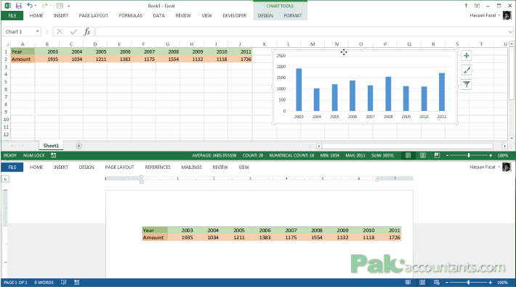Click the Ribbon Display Options icon
The image size is (516, 287).
pyautogui.click(x=477, y=6)
